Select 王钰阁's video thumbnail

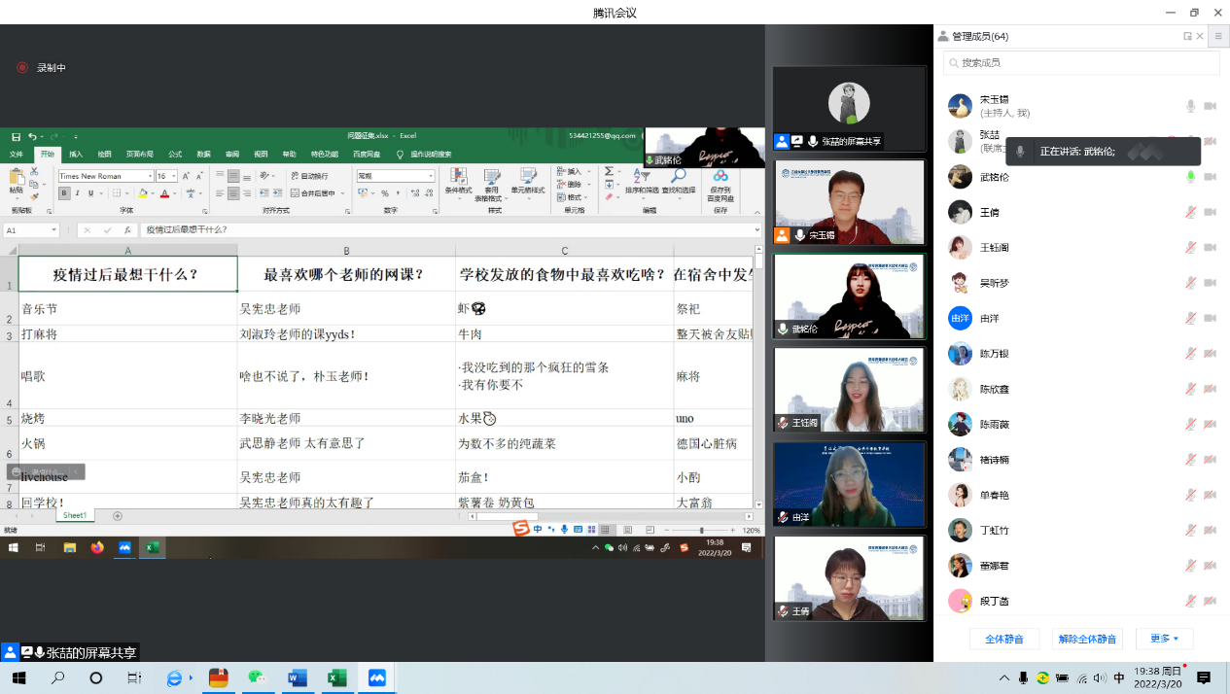849,390
